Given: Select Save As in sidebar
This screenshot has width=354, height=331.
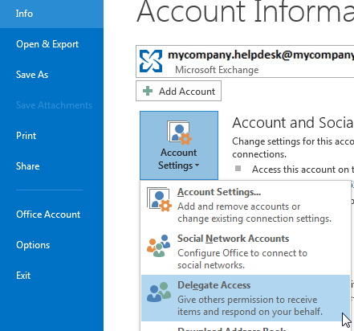Looking at the screenshot, I should [x=32, y=75].
